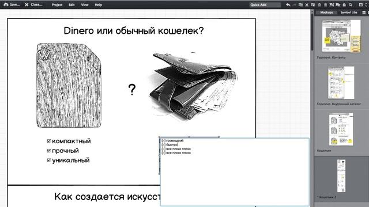Image resolution: width=369 pixels, height=207 pixels.
Task: Click the magnifier search icon
Action: point(351,5)
